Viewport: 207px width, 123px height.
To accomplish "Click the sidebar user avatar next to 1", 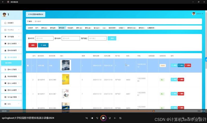I will coord(4,15).
